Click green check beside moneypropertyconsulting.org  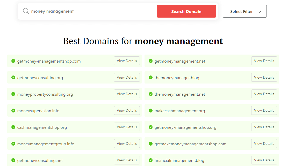coord(13,94)
